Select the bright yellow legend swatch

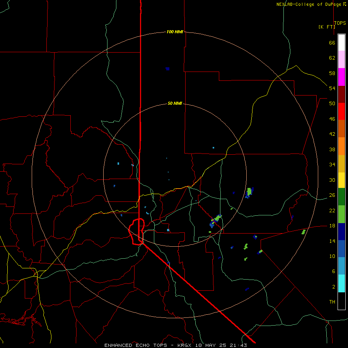(x=341, y=180)
